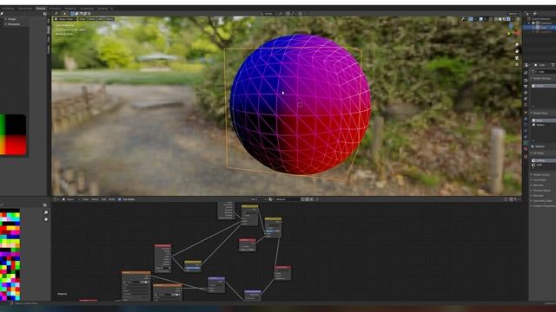
Task: Click the viewport zoom magnifier gizmo
Action: pyautogui.click(x=517, y=44)
